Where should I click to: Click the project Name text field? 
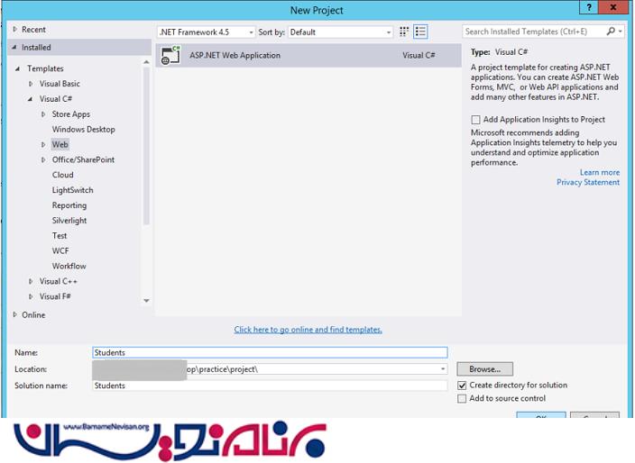(x=270, y=353)
